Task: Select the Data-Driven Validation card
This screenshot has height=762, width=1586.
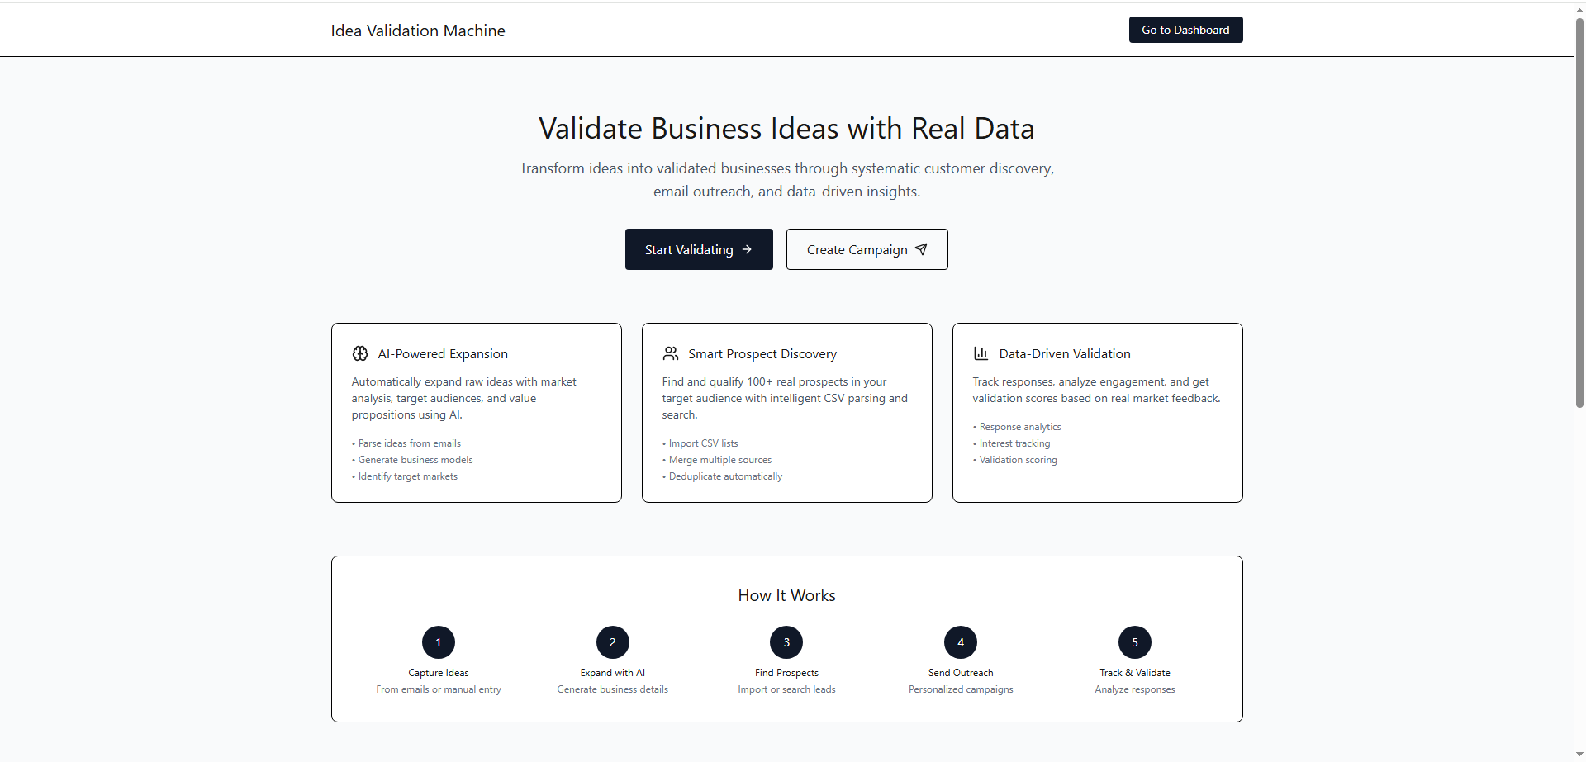Action: [1097, 412]
